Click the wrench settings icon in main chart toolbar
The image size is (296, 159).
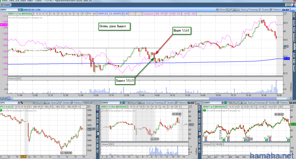tap(230, 10)
